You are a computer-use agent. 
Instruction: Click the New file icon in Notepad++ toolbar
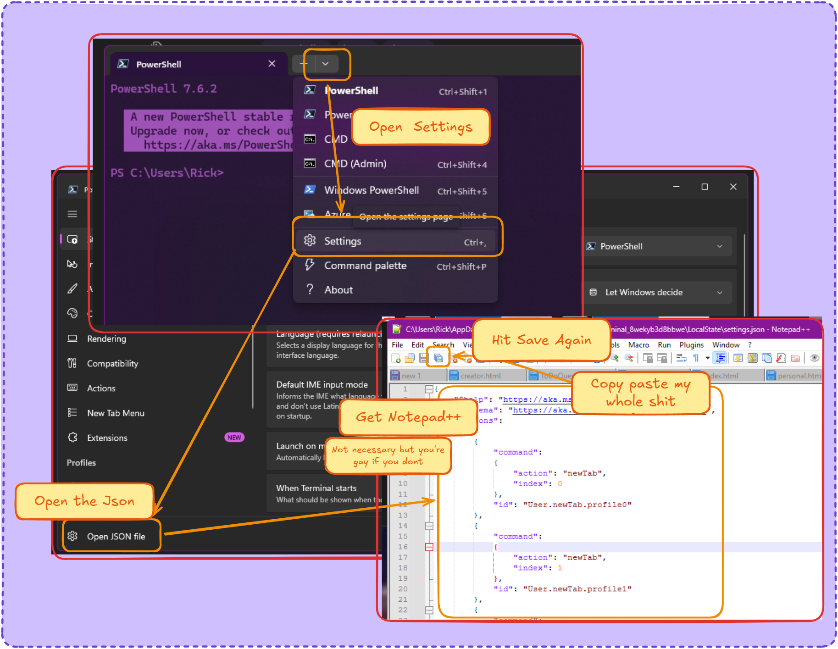(396, 358)
